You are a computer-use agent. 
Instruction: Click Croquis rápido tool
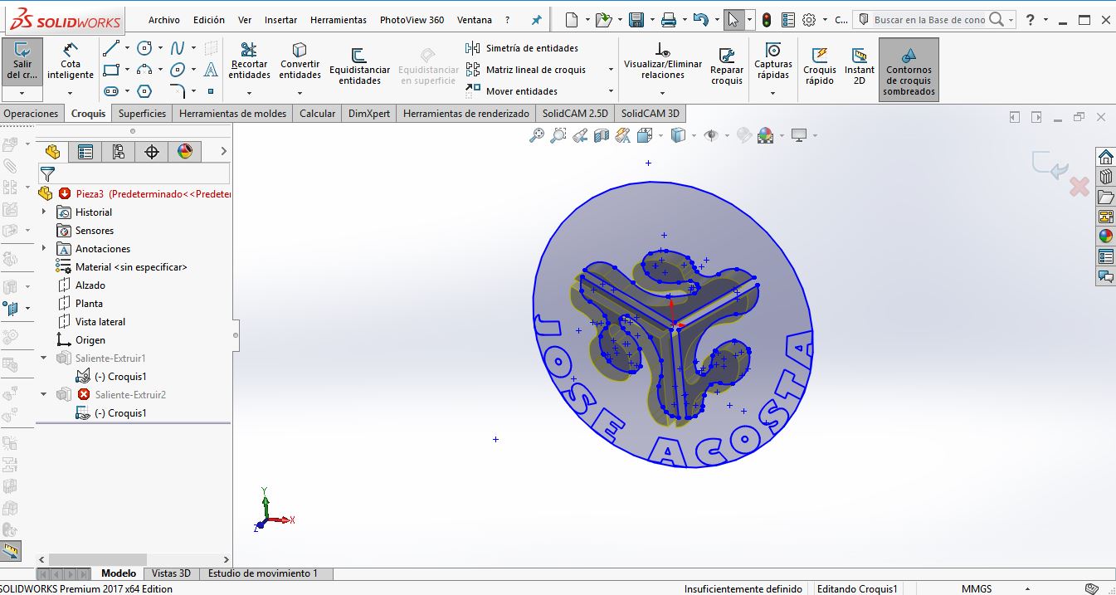[820, 66]
